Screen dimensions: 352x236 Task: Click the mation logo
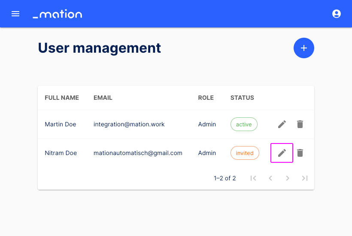point(58,14)
